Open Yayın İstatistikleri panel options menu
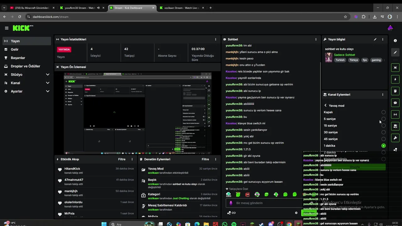Screen dimensions: 402x226 click(215, 39)
